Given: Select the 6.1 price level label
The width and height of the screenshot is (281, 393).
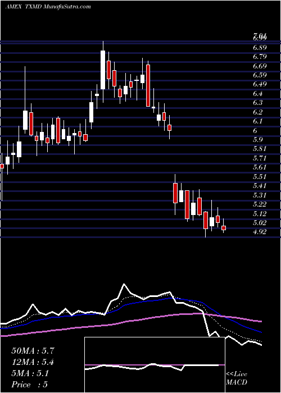Looking at the screenshot, I should (x=257, y=121).
